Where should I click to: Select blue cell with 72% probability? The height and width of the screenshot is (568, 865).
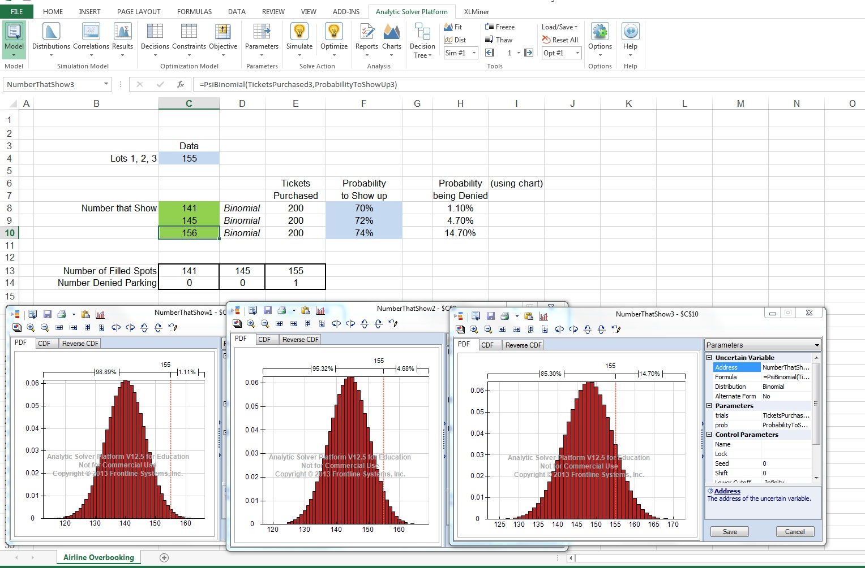(363, 220)
